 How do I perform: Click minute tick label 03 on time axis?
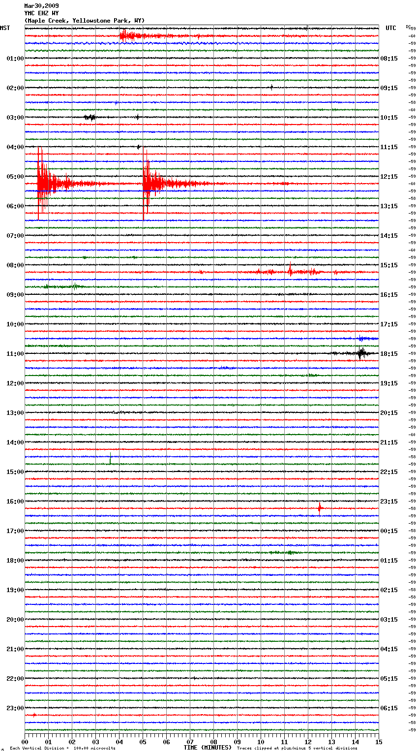click(95, 742)
